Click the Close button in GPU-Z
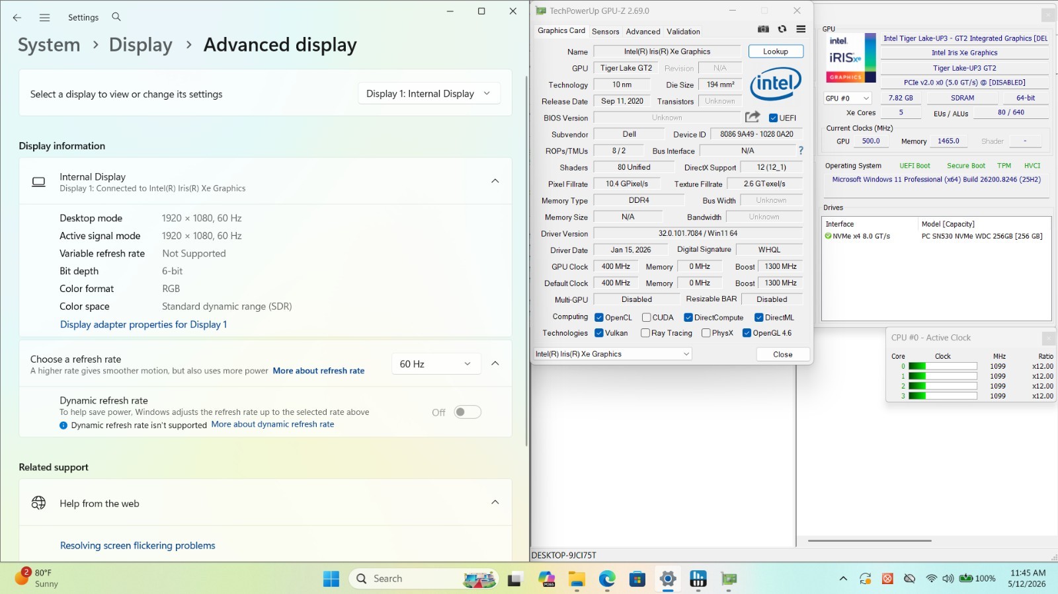 pyautogui.click(x=783, y=354)
